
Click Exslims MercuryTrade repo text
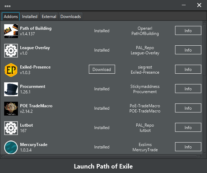(x=145, y=147)
